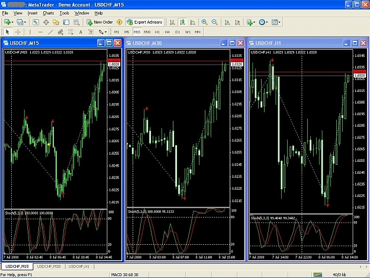This screenshot has height=278, width=370.
Task: Expand the New Chart dropdown arrow
Action: (x=12, y=22)
